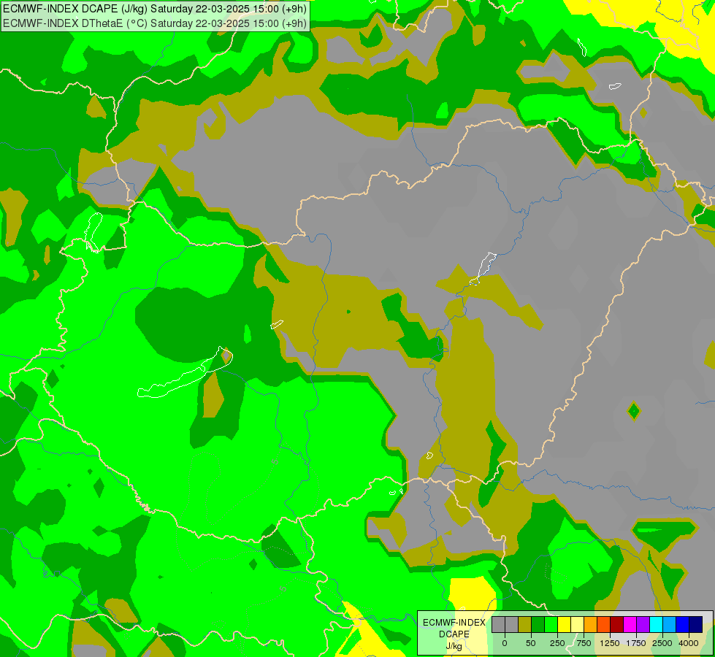
Task: Click the legend value 50
Action: (531, 643)
